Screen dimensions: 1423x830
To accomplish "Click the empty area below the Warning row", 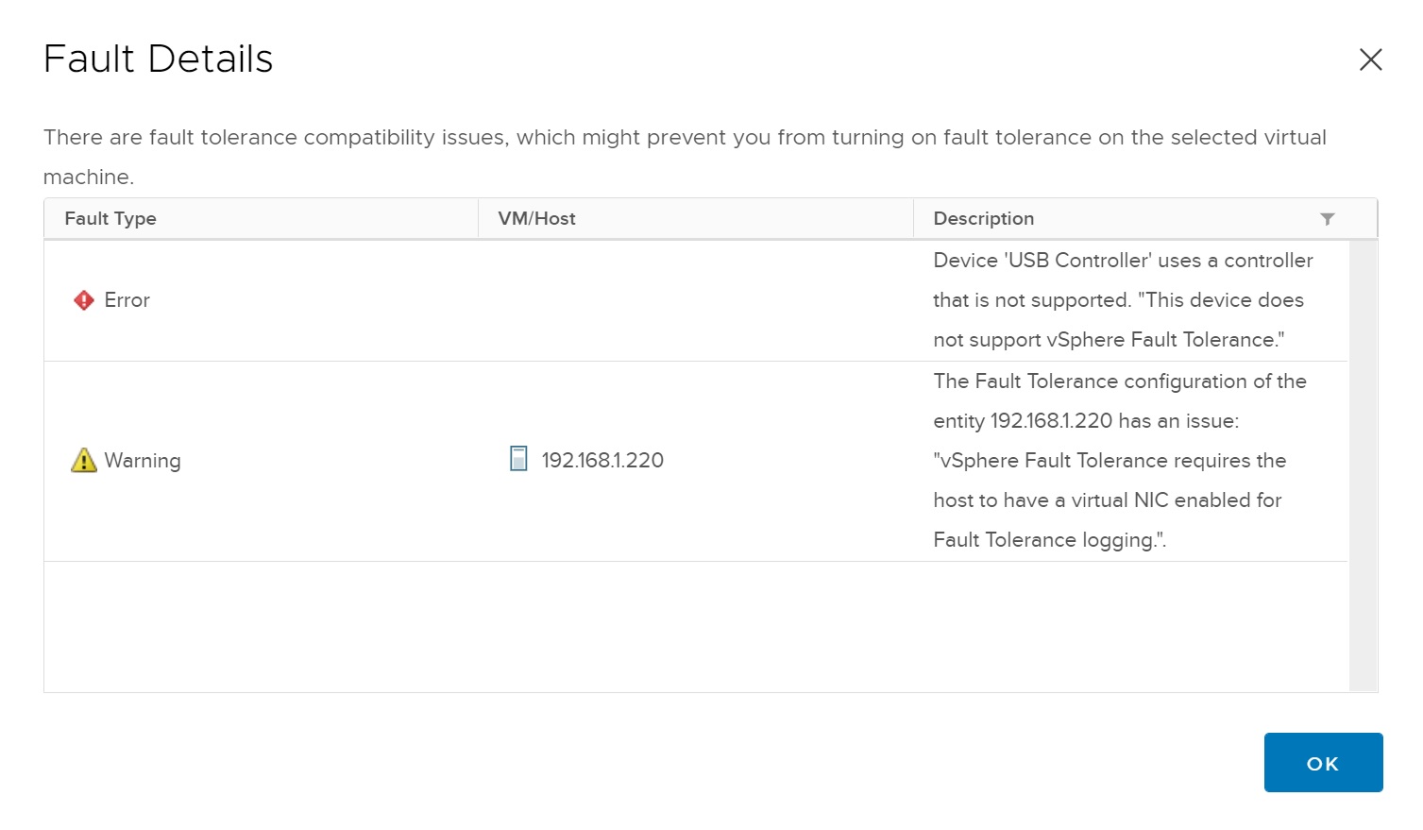I will coord(695,626).
